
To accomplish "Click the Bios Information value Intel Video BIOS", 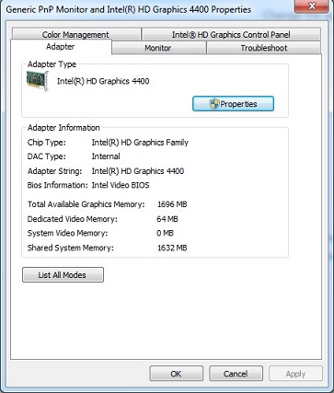I will point(121,185).
